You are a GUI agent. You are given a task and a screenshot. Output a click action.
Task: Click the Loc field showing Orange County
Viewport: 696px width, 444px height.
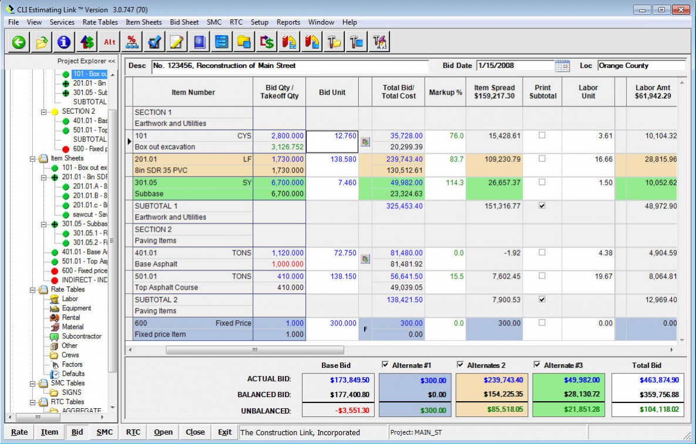[x=641, y=66]
